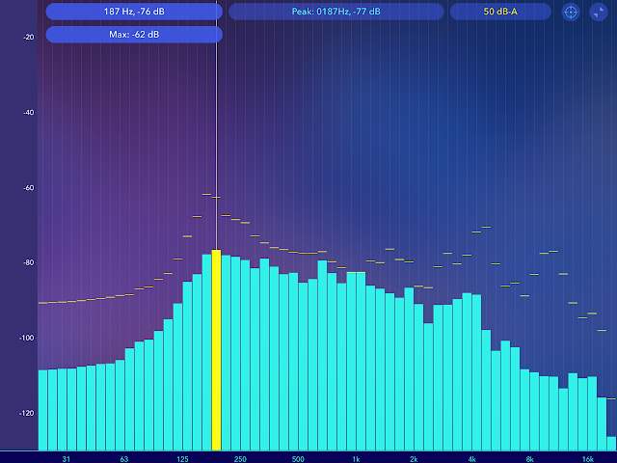Screen dimensions: 617x463
Task: Click the -40 dB scale label
Action: tap(29, 113)
